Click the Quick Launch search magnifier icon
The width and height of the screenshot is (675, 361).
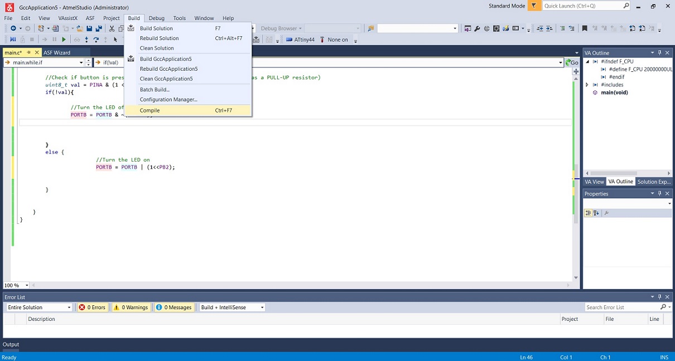(x=626, y=6)
